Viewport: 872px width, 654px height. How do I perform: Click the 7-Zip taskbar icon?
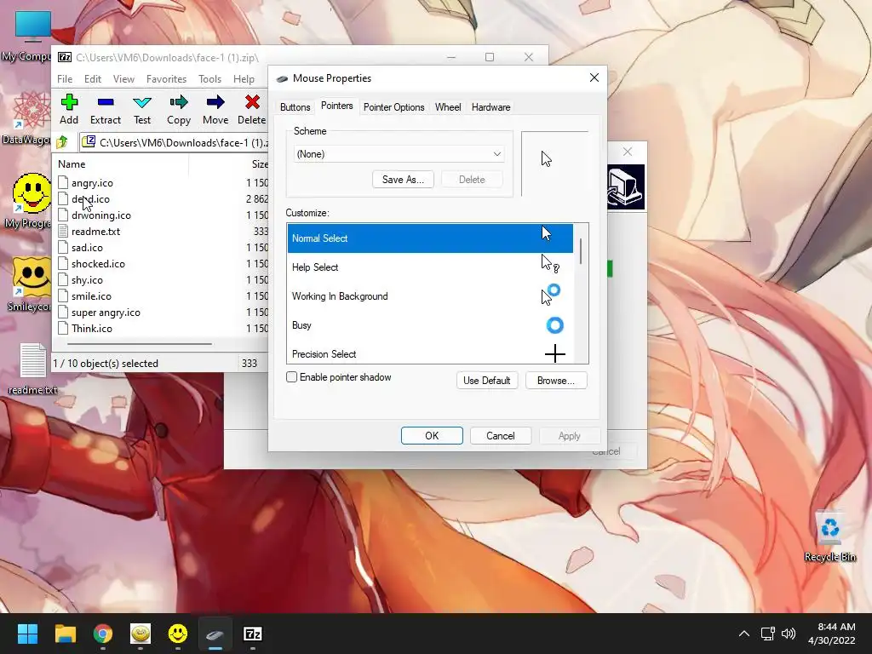(253, 634)
